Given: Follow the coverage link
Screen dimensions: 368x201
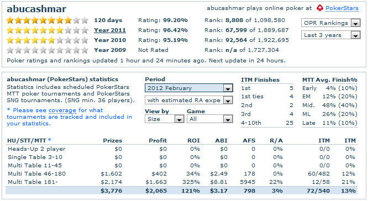Looking at the screenshot, I should pos(62,110).
